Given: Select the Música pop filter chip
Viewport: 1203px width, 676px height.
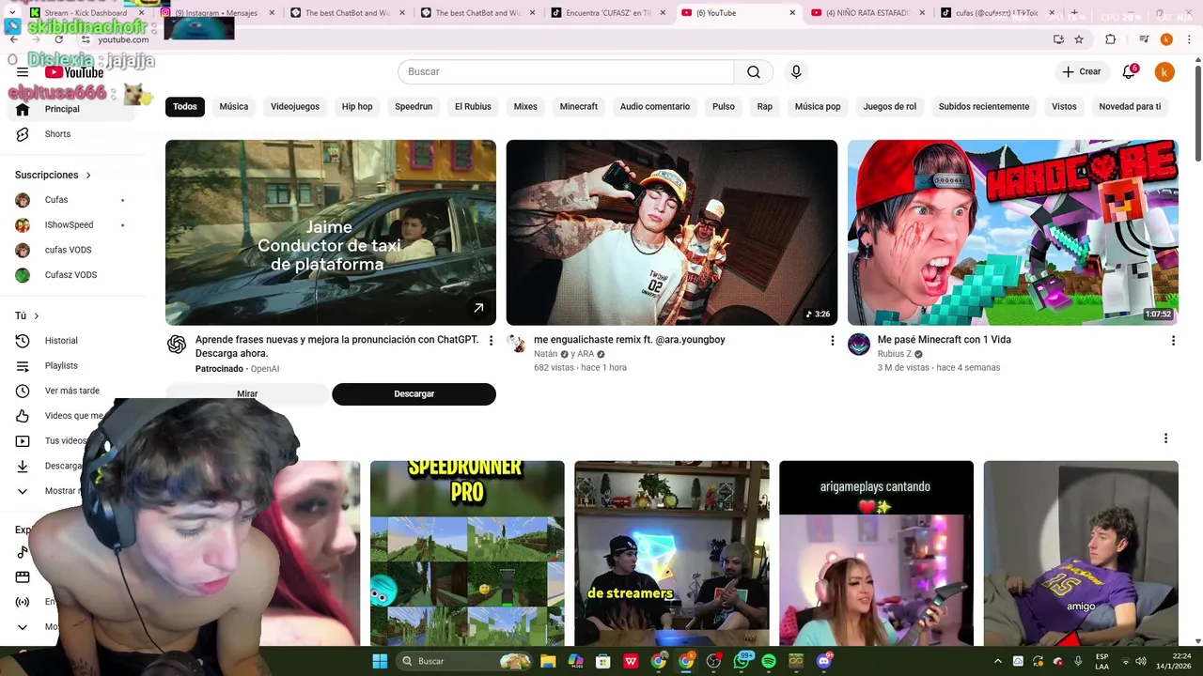Looking at the screenshot, I should coord(818,107).
